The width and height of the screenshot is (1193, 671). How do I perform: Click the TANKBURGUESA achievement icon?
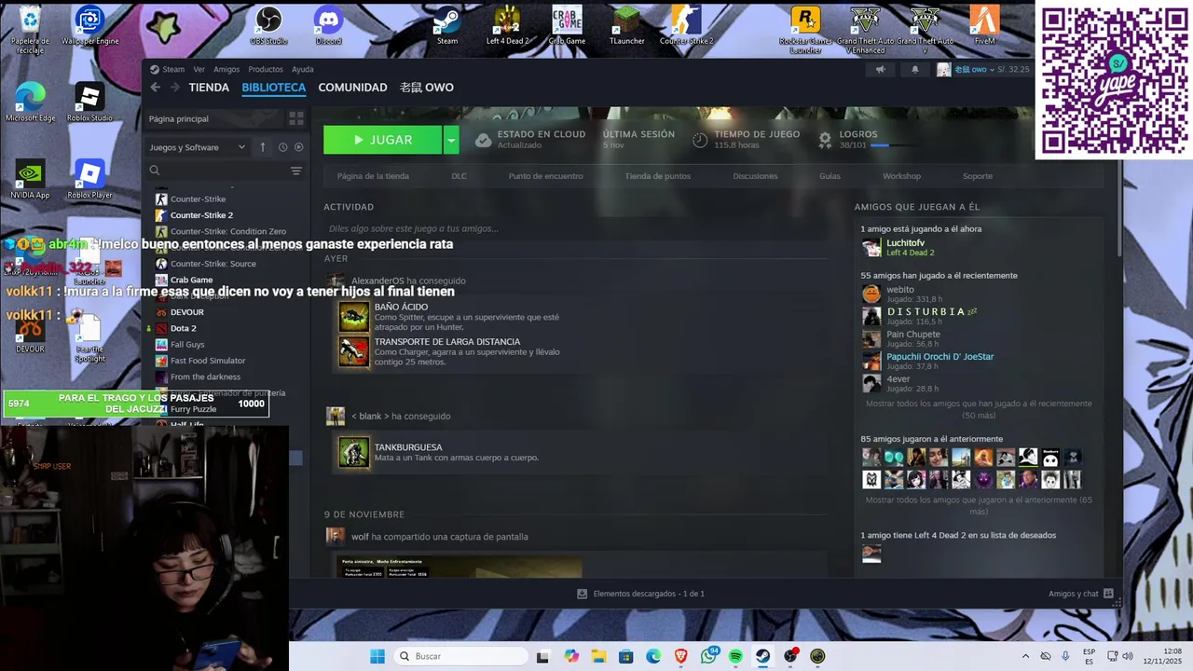[x=354, y=453]
